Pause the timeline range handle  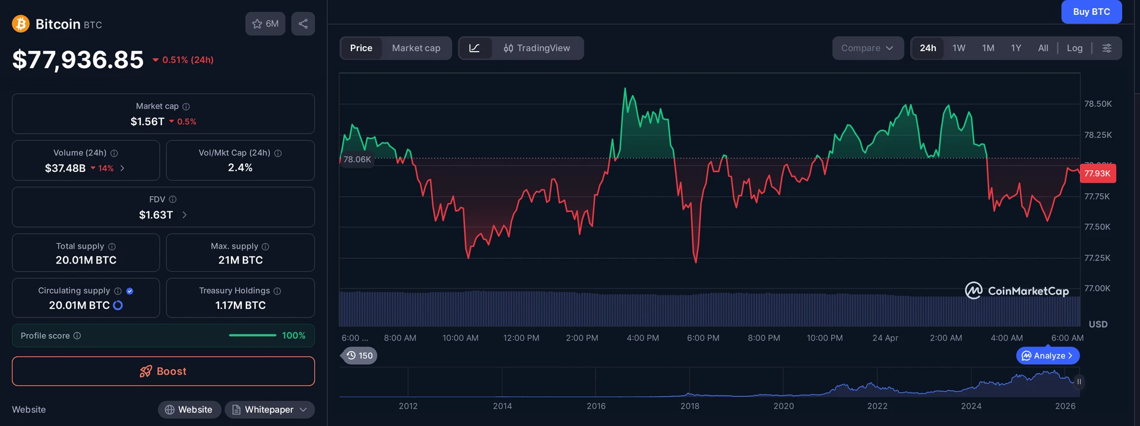[1079, 382]
